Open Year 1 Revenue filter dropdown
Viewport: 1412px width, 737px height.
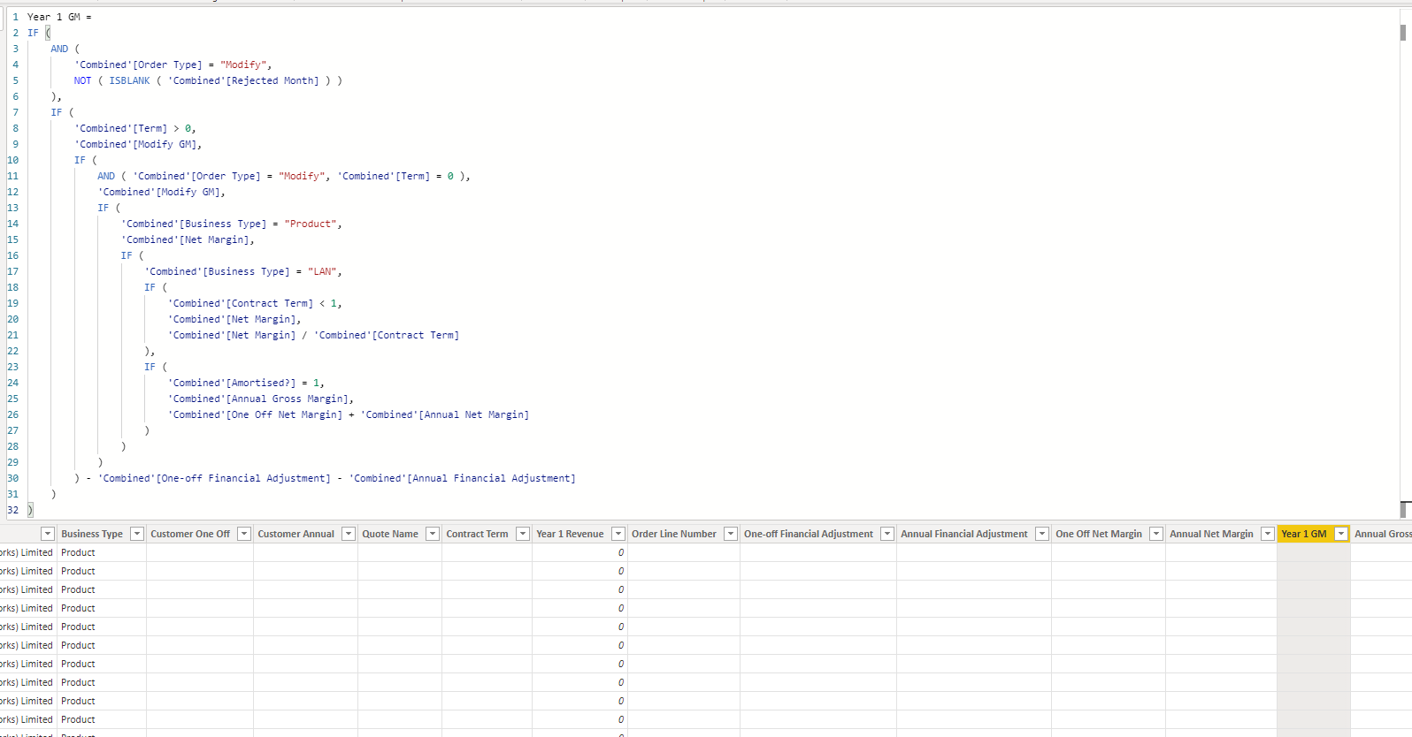(x=618, y=534)
